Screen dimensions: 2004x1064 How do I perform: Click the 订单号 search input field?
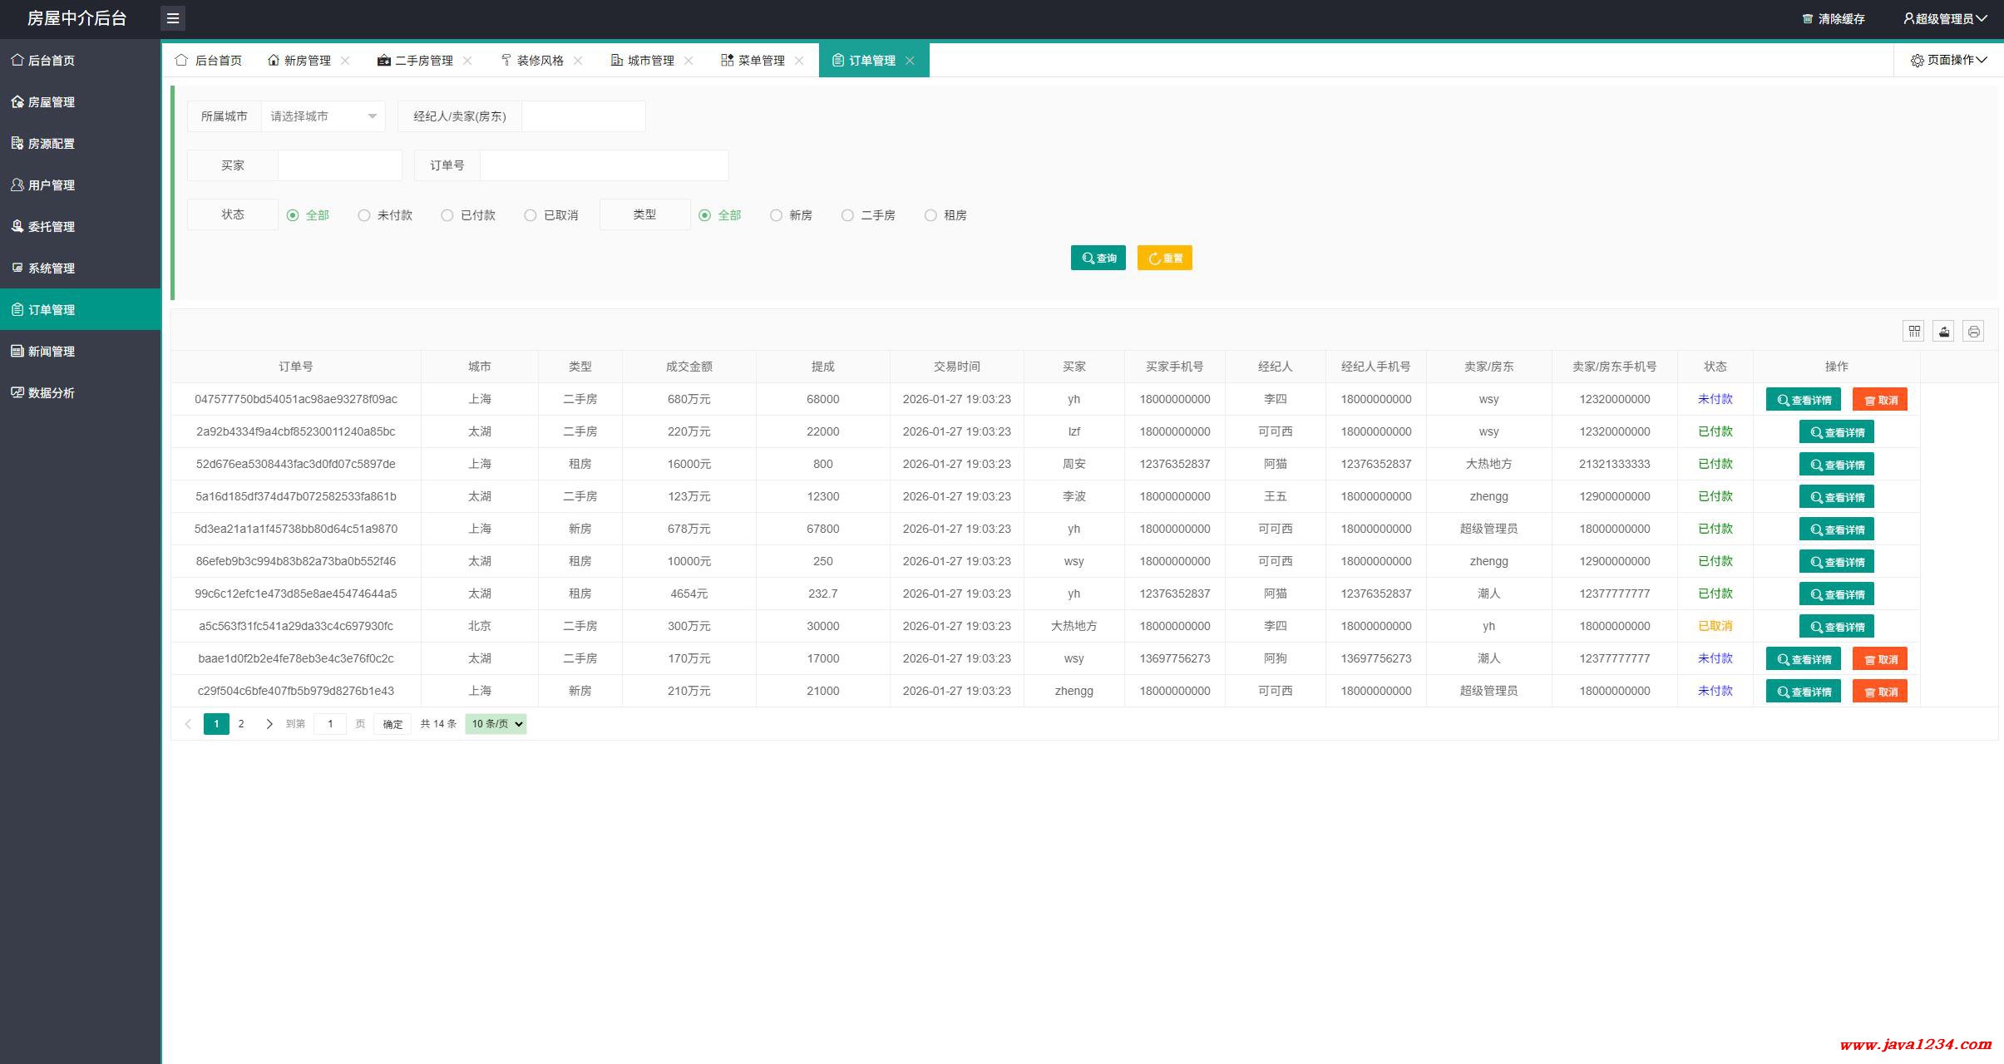tap(604, 165)
